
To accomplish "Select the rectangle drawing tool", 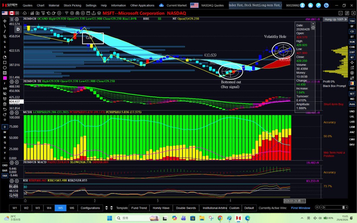I will pos(5,63).
